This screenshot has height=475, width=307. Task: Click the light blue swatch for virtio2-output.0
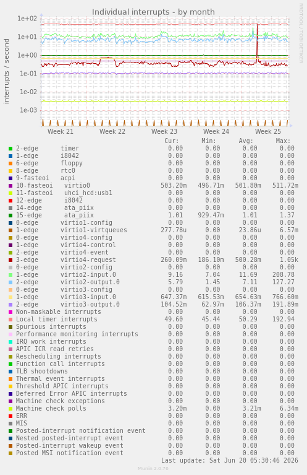click(11, 282)
